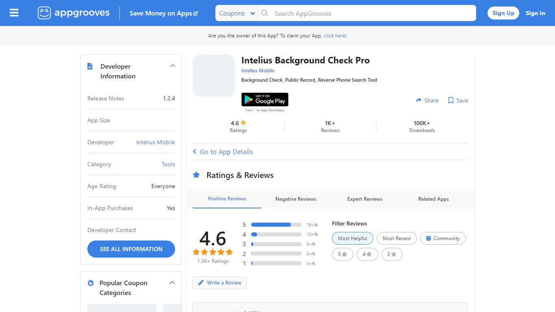The width and height of the screenshot is (555, 312).
Task: Go to the appgrooves logo homepage
Action: [x=74, y=13]
